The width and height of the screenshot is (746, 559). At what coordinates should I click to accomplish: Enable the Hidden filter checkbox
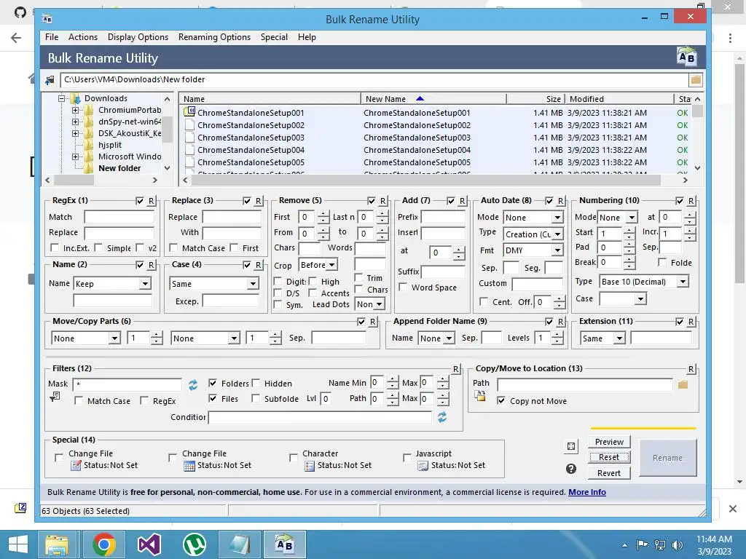(256, 383)
